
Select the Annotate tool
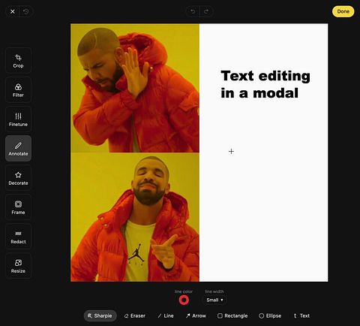[x=18, y=149]
